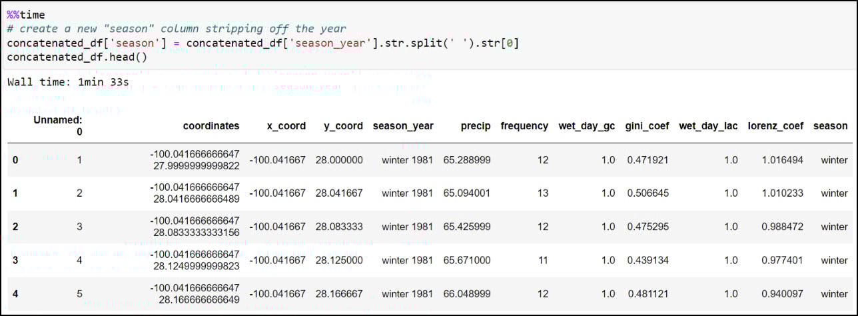Select the 'gini_coef' column header

click(x=647, y=125)
